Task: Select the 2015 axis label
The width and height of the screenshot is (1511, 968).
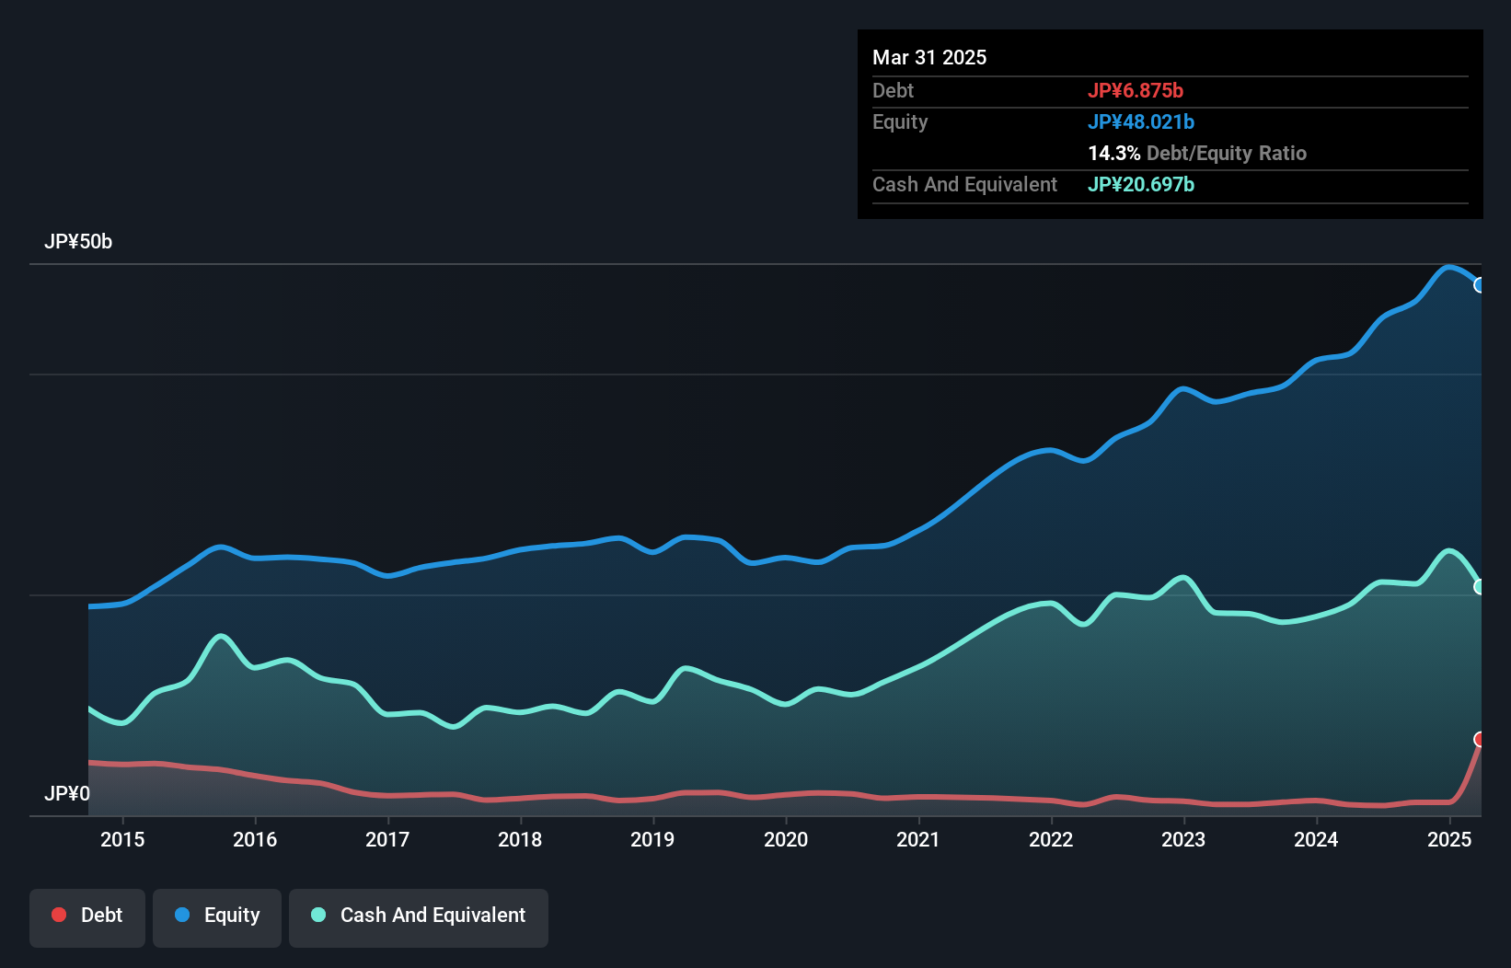Action: [x=122, y=839]
